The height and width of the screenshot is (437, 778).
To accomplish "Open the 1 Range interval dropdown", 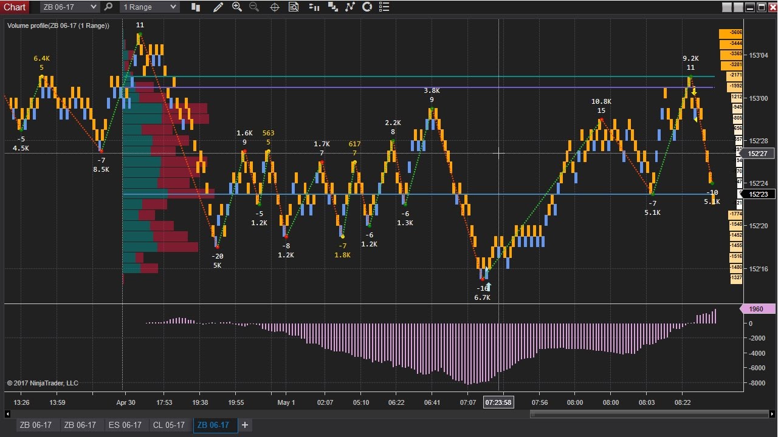I will pyautogui.click(x=149, y=7).
